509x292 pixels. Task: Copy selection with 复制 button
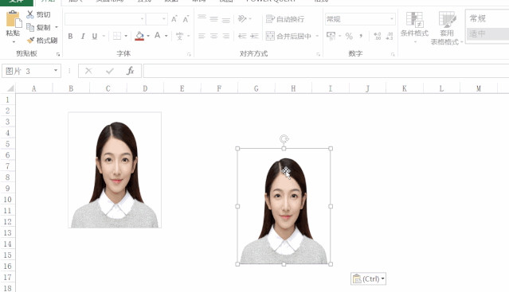click(38, 28)
